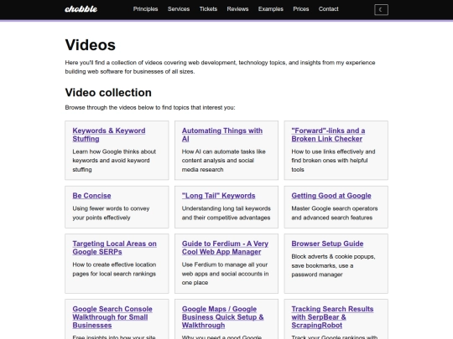The height and width of the screenshot is (339, 453).
Task: Click text "Browse through the videos below"
Action: 150,107
